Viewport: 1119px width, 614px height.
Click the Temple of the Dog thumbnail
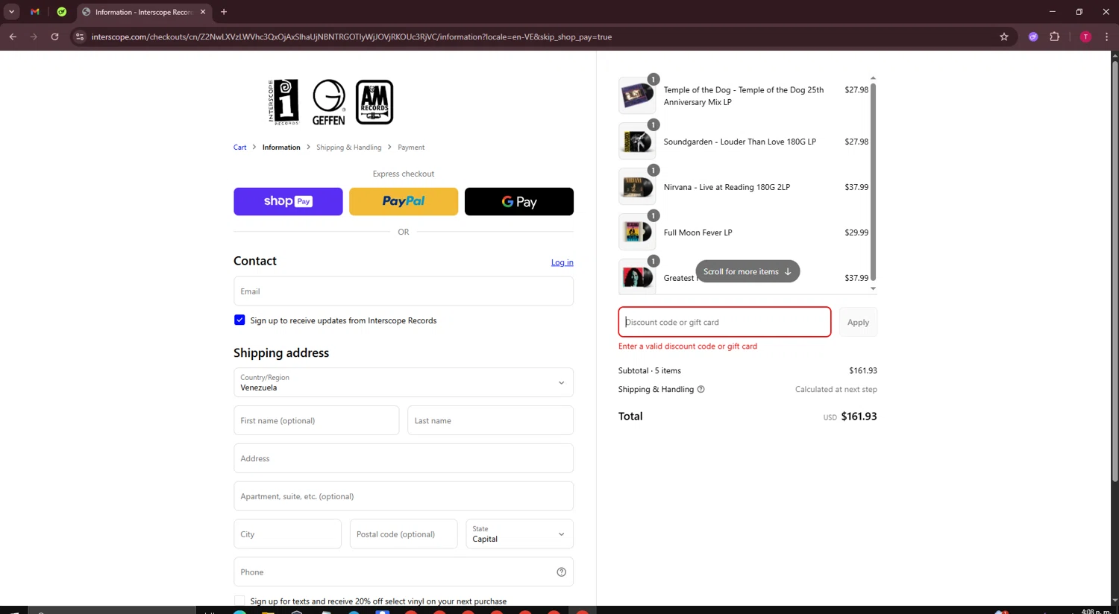[637, 95]
